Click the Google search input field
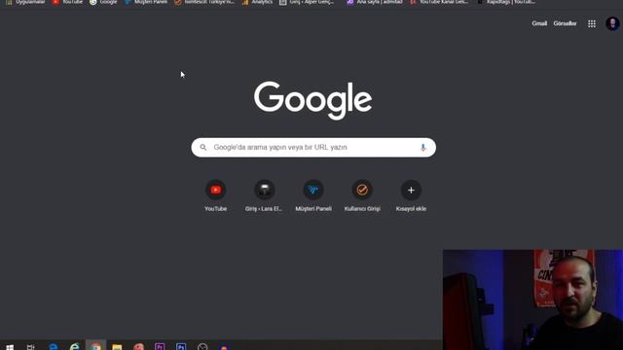This screenshot has width=623, height=350. click(x=313, y=147)
